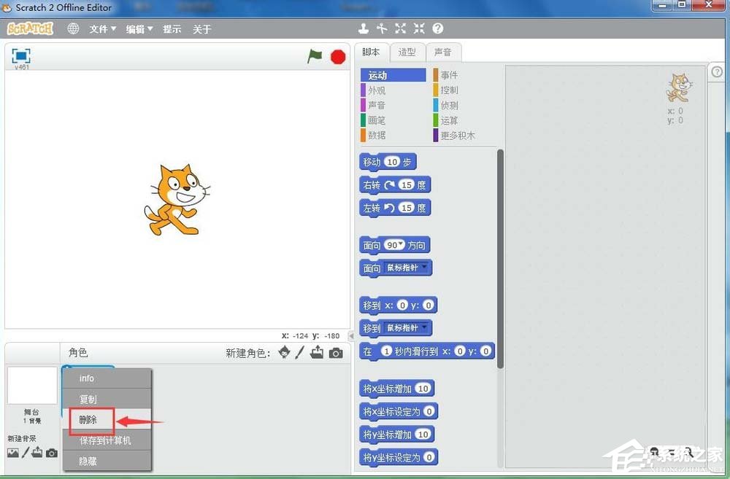The image size is (730, 479).
Task: Select the scissors delete tool
Action: [x=382, y=28]
